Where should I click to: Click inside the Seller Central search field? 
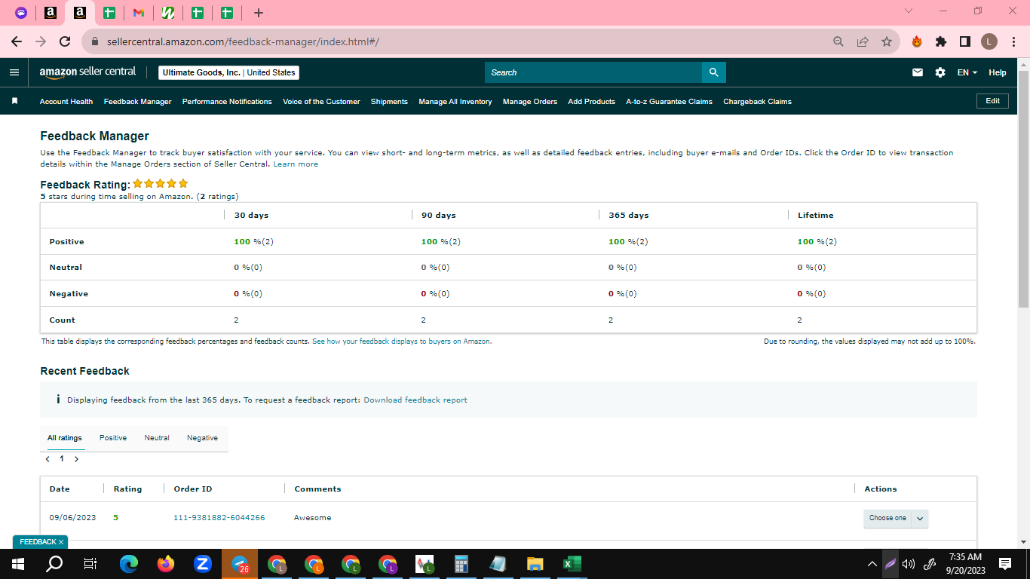(593, 72)
